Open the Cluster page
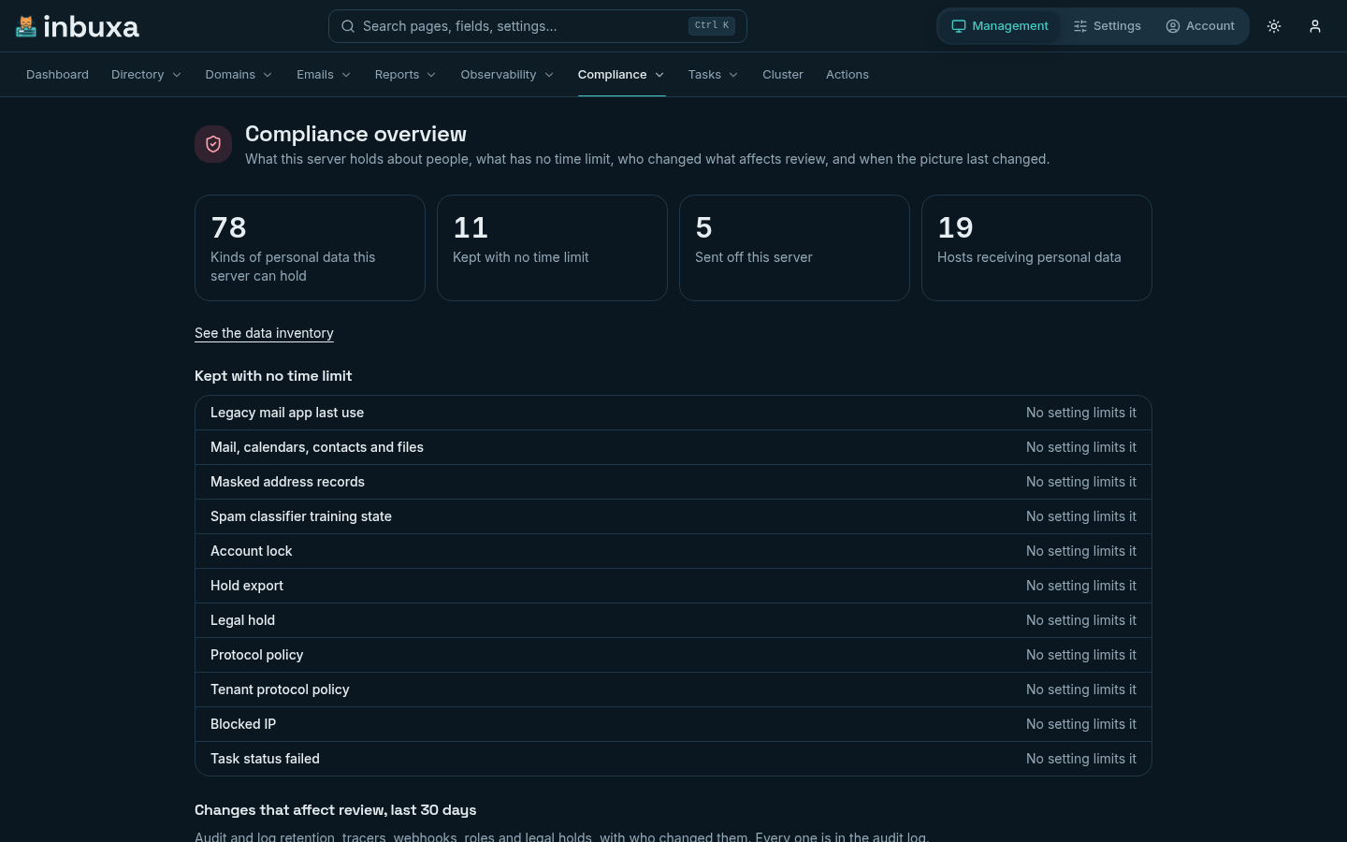 [783, 75]
